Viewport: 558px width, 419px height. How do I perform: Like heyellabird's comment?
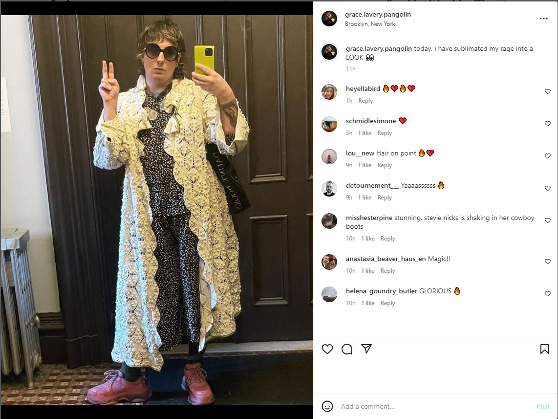548,91
